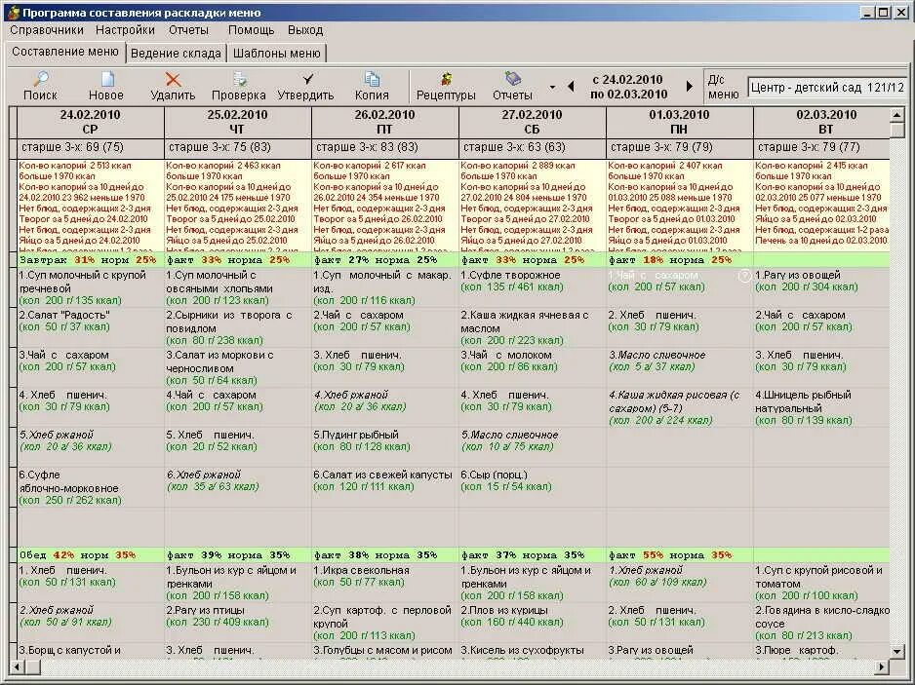This screenshot has width=915, height=685.
Task: Select the 01.03.2010 ПН column header
Action: [x=679, y=122]
